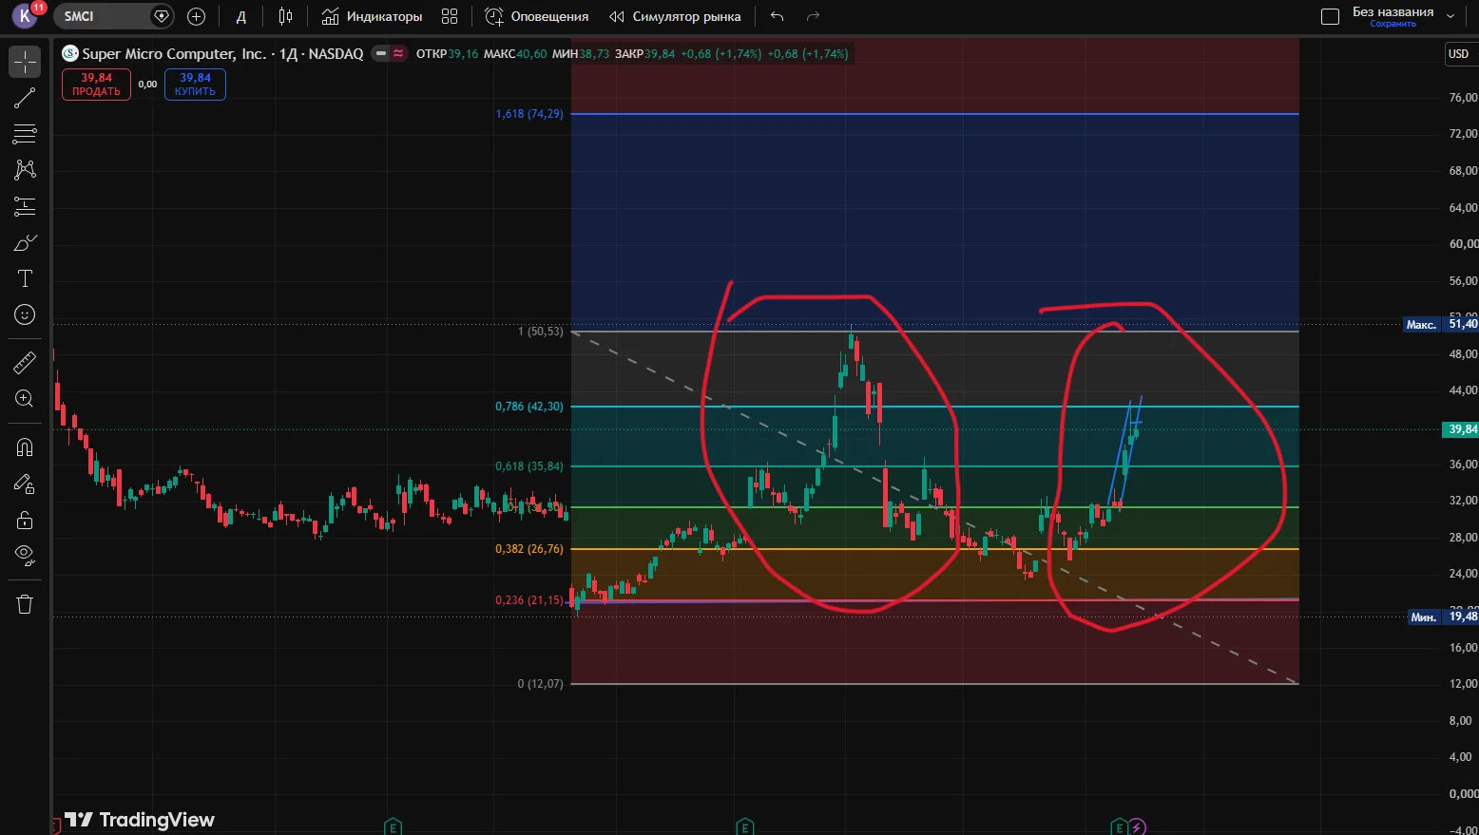Click the МАКС 40,60 high value
Image resolution: width=1479 pixels, height=835 pixels.
515,54
